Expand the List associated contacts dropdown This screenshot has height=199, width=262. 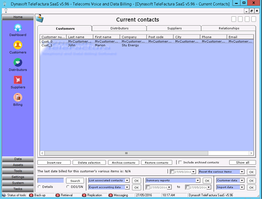pos(127,180)
